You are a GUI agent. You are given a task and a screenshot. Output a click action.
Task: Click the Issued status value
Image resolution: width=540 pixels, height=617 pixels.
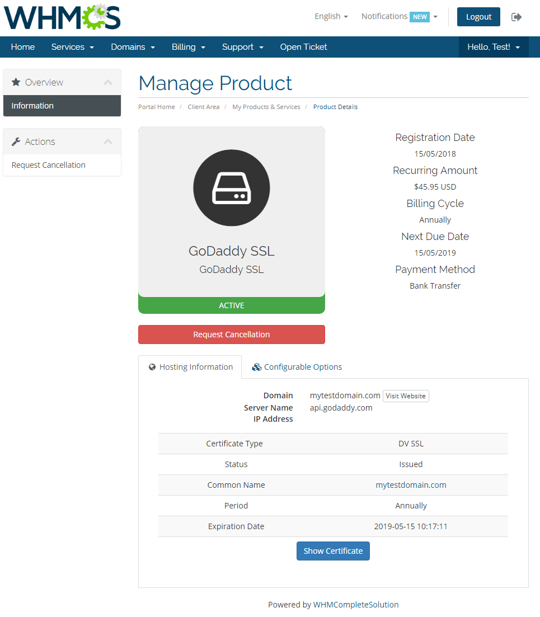411,464
